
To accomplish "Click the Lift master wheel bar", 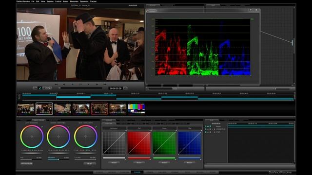I will [x=32, y=153].
